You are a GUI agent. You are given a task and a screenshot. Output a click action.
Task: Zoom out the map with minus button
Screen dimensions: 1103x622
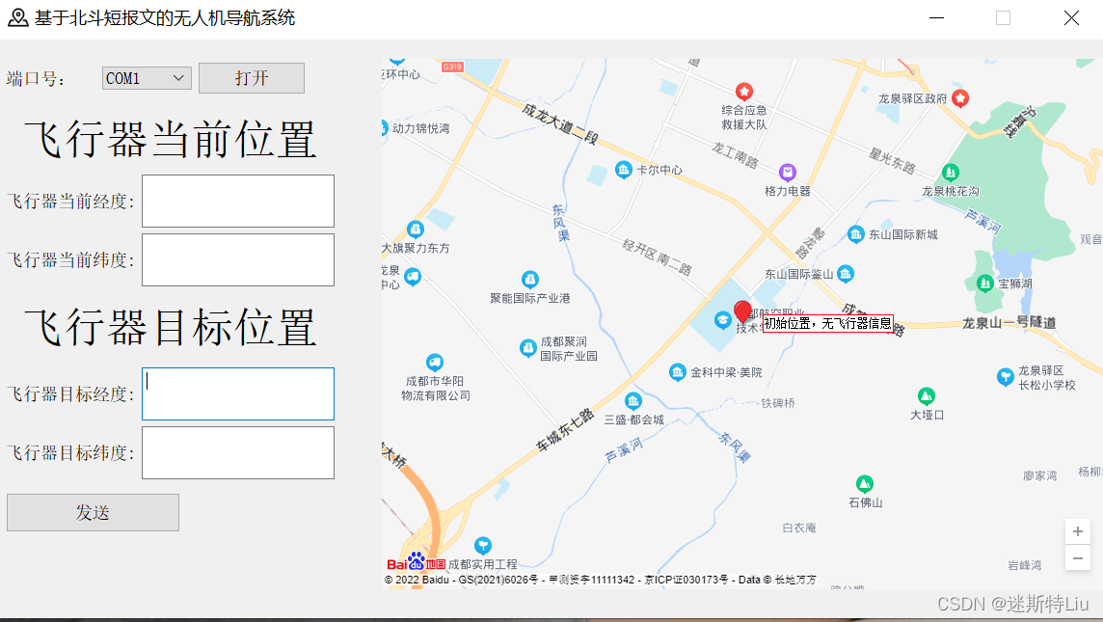pyautogui.click(x=1078, y=558)
